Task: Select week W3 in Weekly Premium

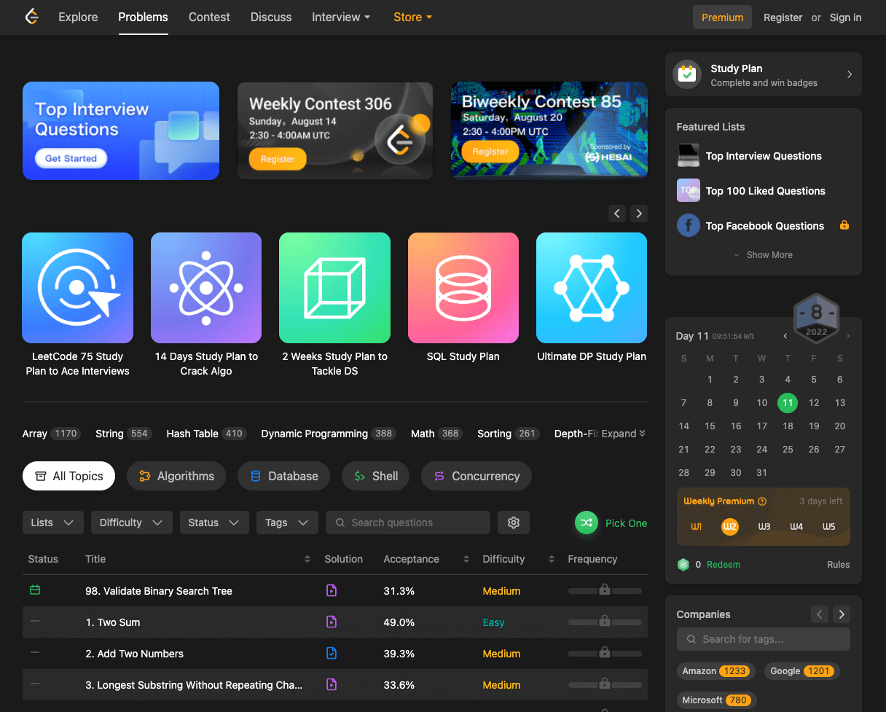Action: point(764,526)
